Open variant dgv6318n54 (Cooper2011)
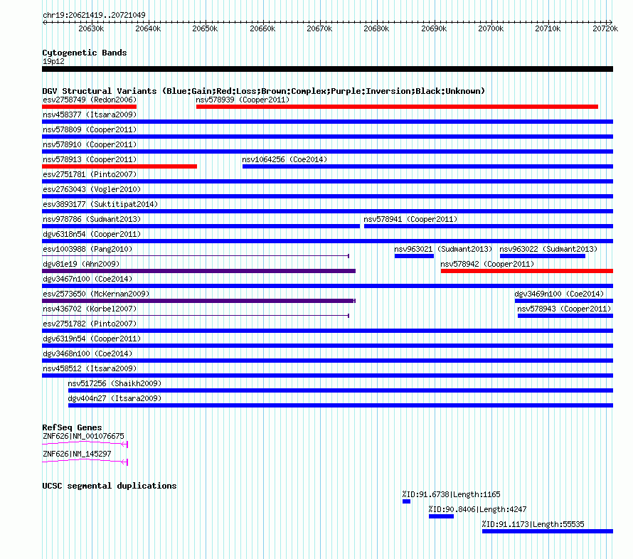This screenshot has width=633, height=559. tap(92, 234)
